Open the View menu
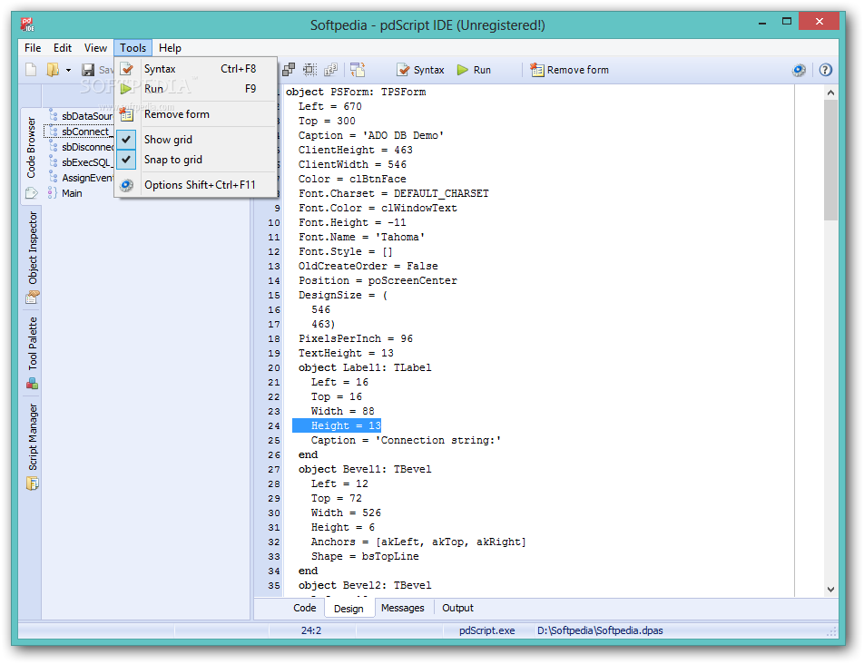The height and width of the screenshot is (664, 864). coord(95,48)
